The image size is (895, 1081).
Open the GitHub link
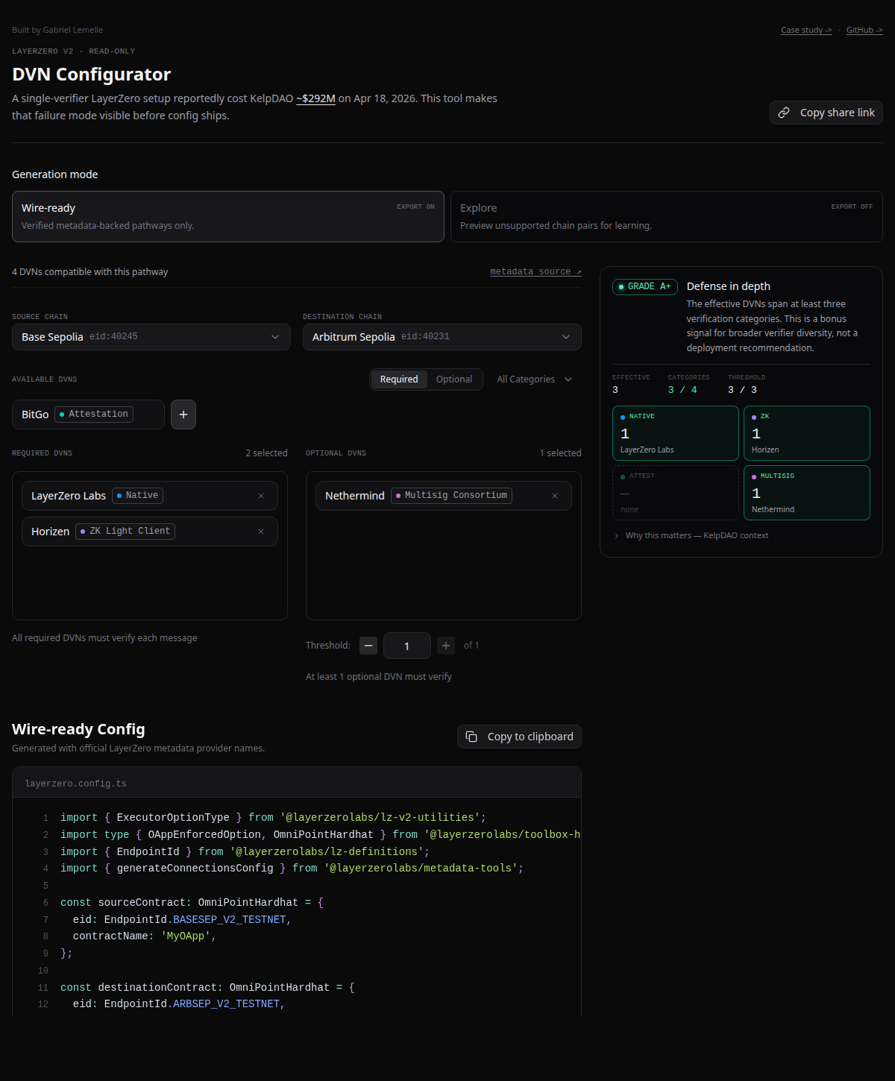tap(864, 30)
